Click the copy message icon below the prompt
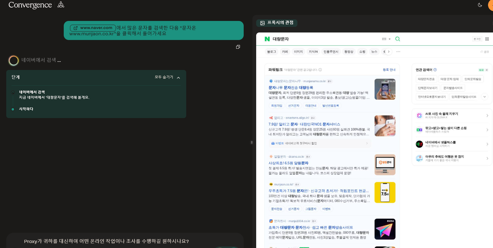 pos(238,47)
